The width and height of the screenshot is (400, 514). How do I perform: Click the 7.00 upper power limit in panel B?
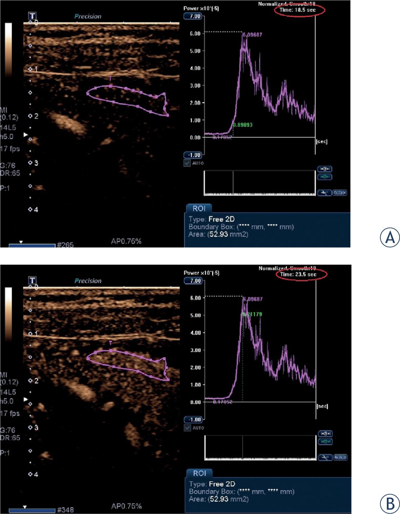[193, 281]
